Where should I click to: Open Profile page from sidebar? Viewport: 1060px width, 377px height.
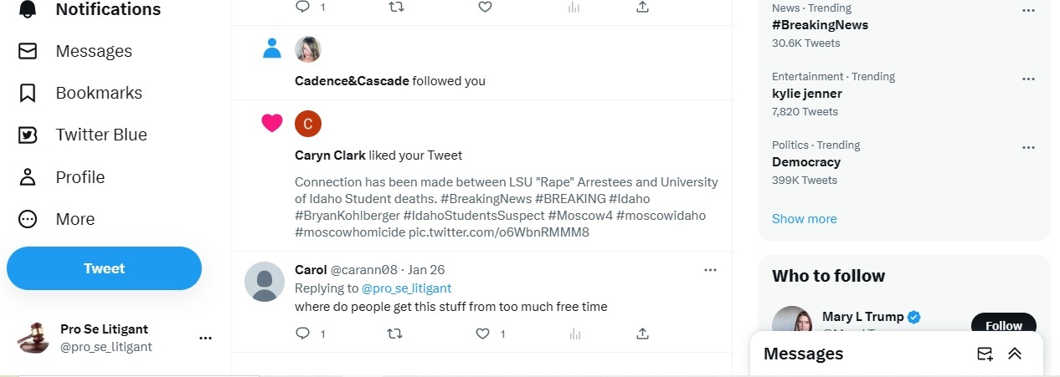tap(80, 177)
